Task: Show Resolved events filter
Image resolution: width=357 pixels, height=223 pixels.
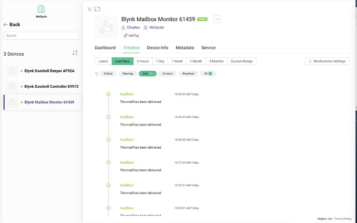Action: pyautogui.click(x=188, y=74)
